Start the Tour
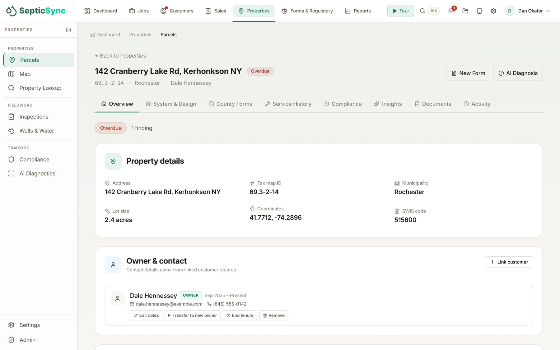Viewport: 560px width, 350px height. 400,11
